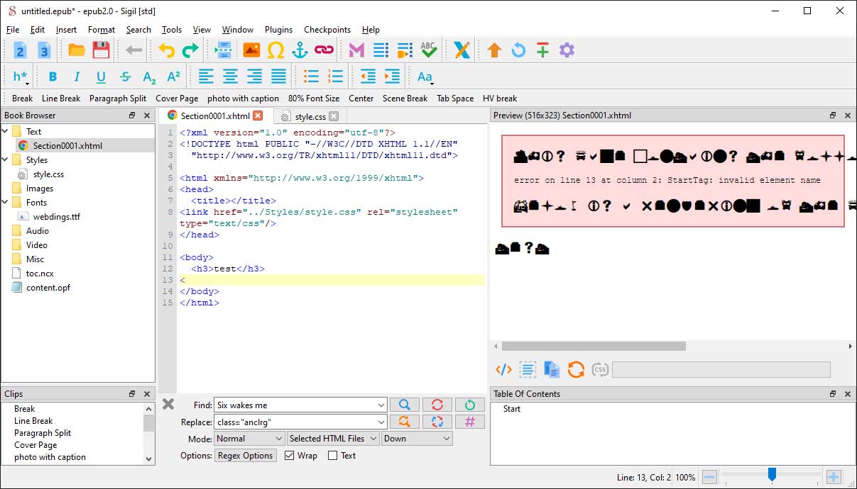
Task: Click the Save floppy disk icon
Action: click(x=101, y=50)
